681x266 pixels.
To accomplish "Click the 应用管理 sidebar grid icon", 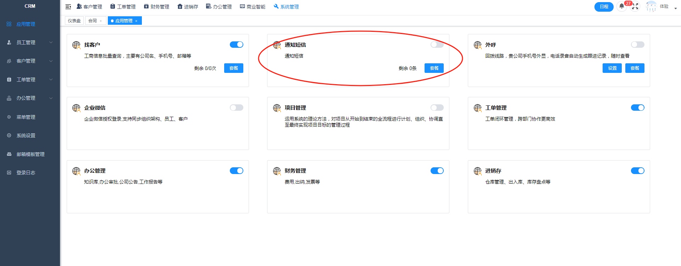I will coord(9,24).
